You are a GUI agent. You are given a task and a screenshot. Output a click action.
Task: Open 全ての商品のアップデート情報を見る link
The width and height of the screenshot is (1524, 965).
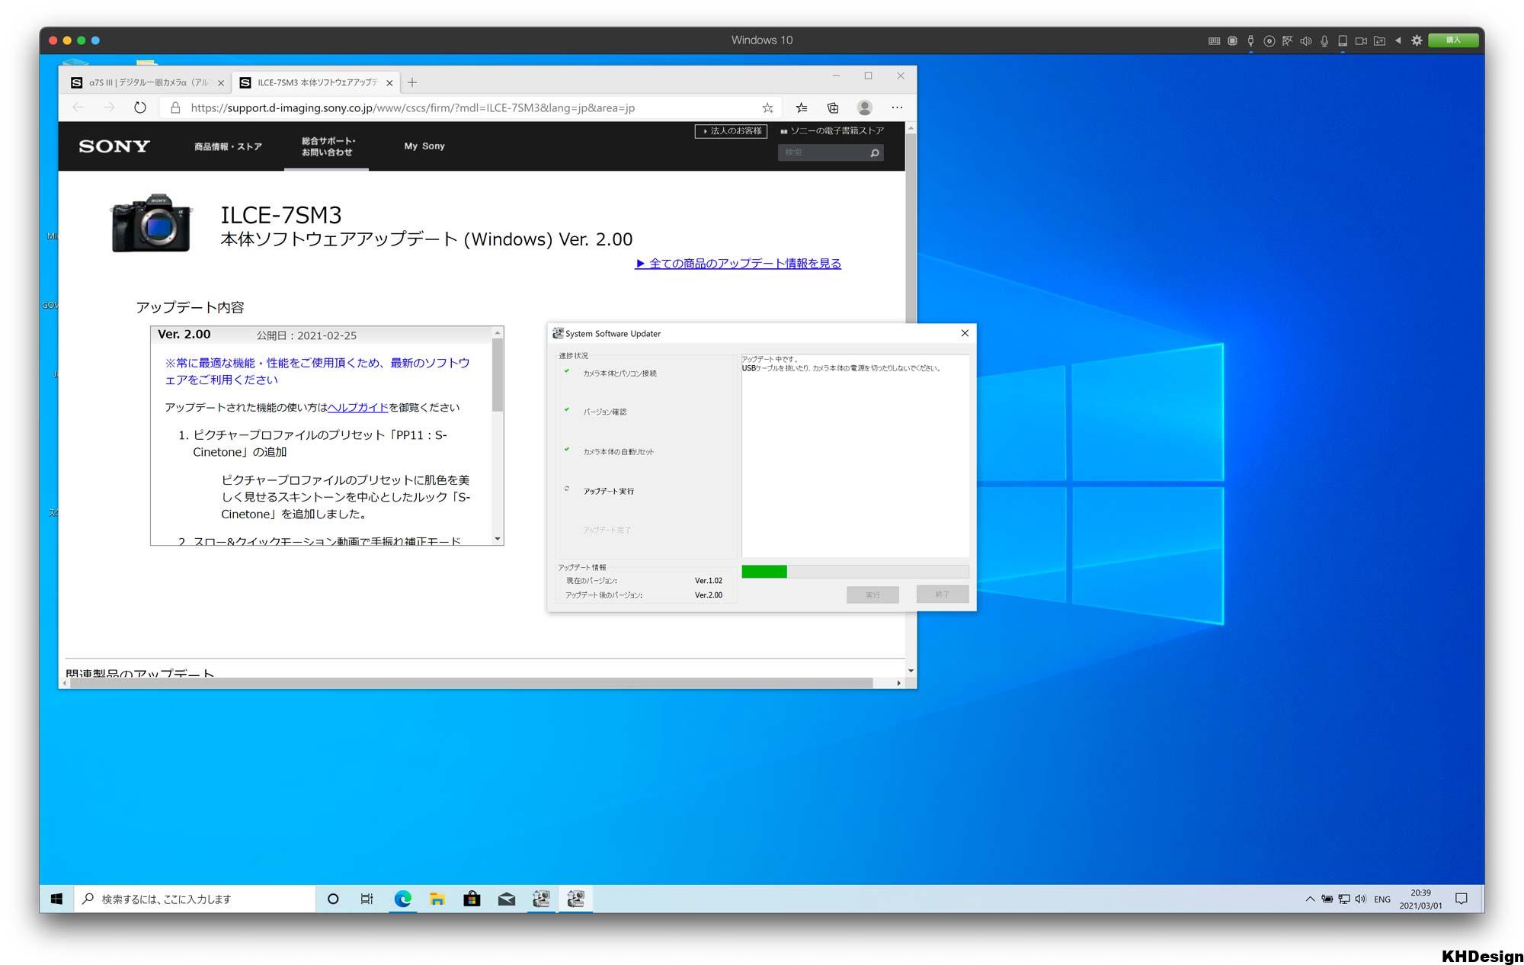(x=738, y=264)
